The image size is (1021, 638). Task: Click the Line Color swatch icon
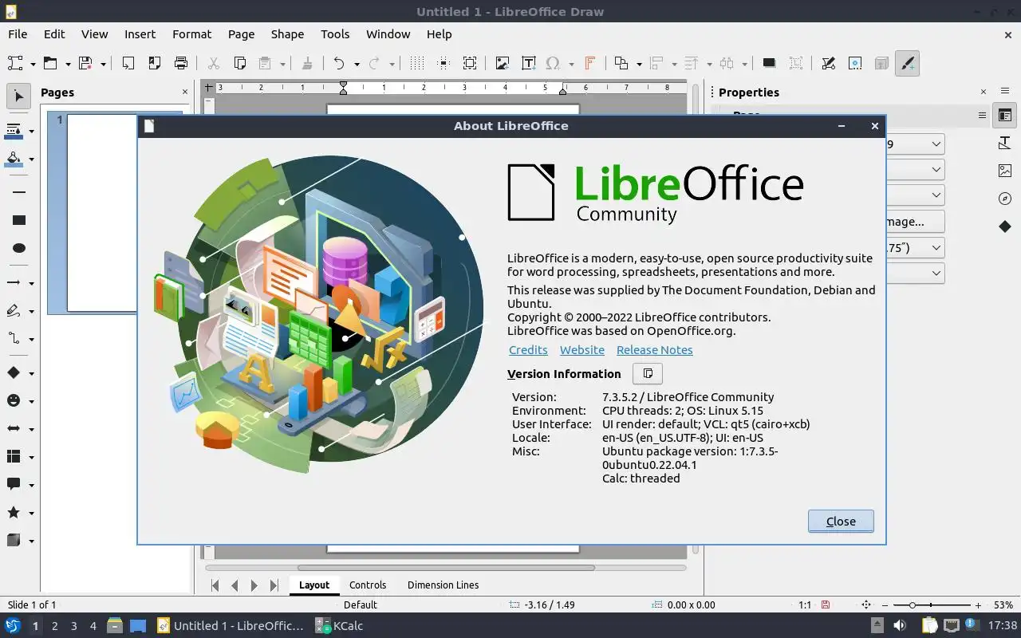[14, 130]
